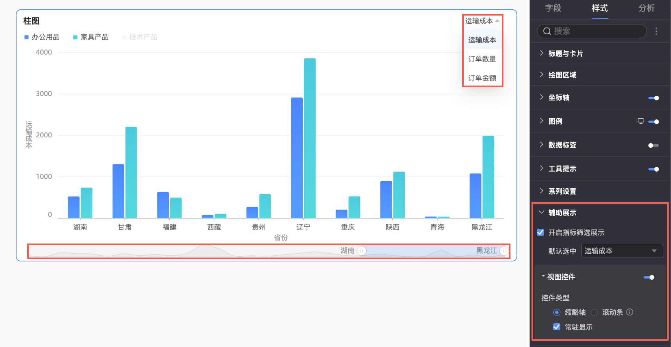Collapse the 视图控件 disclosure triangle
Screen dimensions: 671x347
[x=543, y=276]
